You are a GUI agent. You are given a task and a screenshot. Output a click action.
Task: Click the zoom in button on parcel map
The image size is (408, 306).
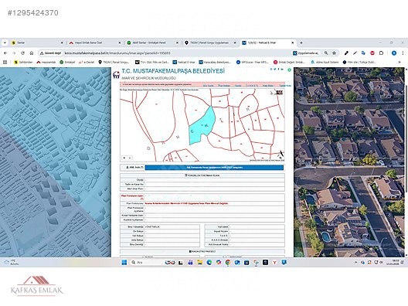pos(124,158)
